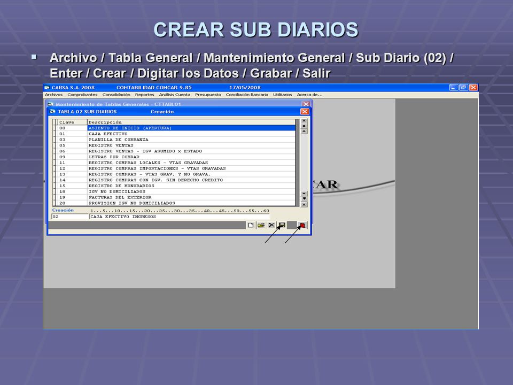Select row ASIENTO DE INICIO (APERTURA)
Screen dimensions: 513x385
click(x=177, y=128)
